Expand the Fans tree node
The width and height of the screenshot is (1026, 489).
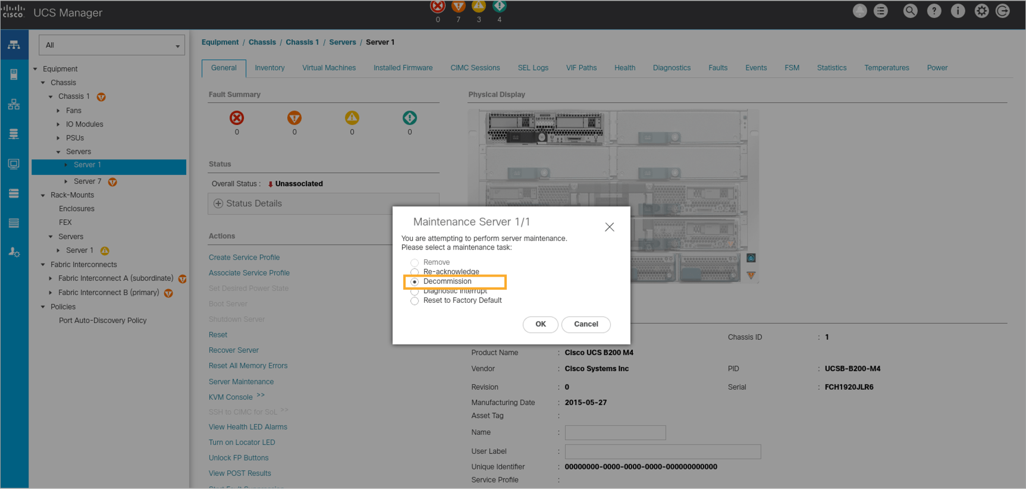coord(58,111)
